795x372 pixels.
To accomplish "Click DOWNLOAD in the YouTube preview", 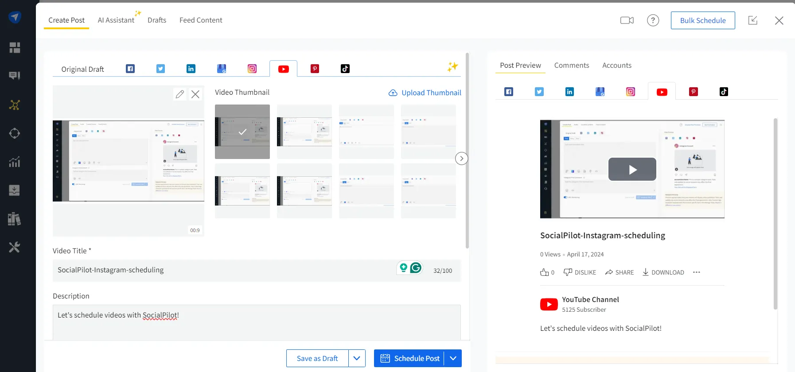I will pyautogui.click(x=663, y=272).
